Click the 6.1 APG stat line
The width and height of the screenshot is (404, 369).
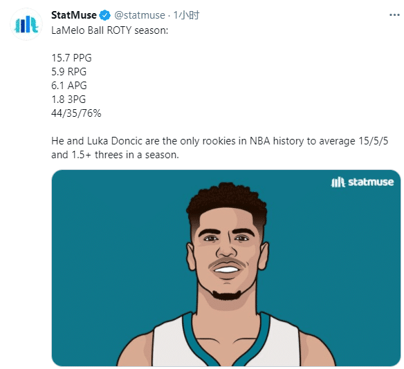point(69,86)
